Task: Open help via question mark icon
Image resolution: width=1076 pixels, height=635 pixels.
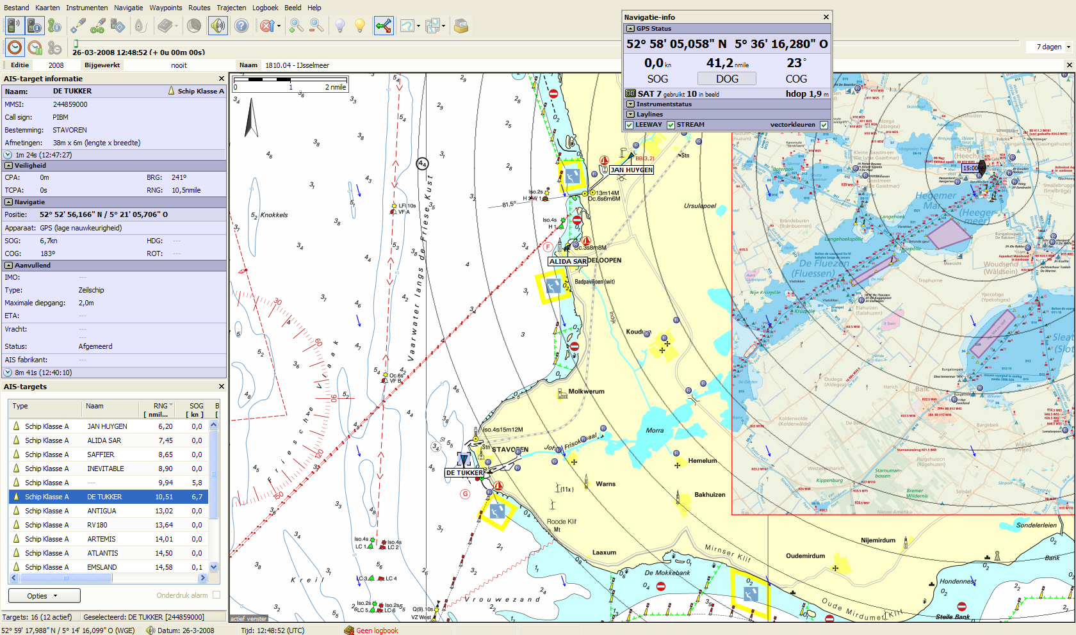Action: pos(241,26)
